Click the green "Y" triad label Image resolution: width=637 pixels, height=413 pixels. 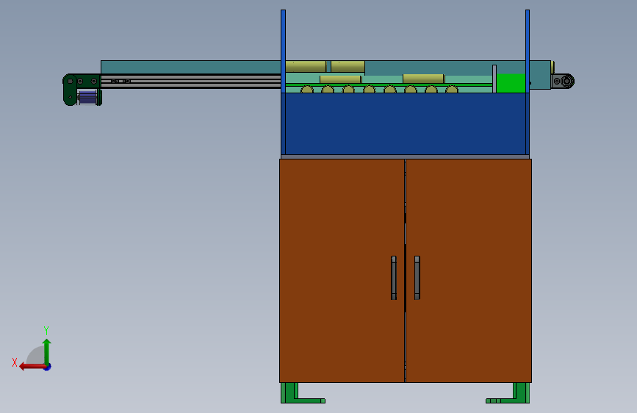tap(46, 330)
